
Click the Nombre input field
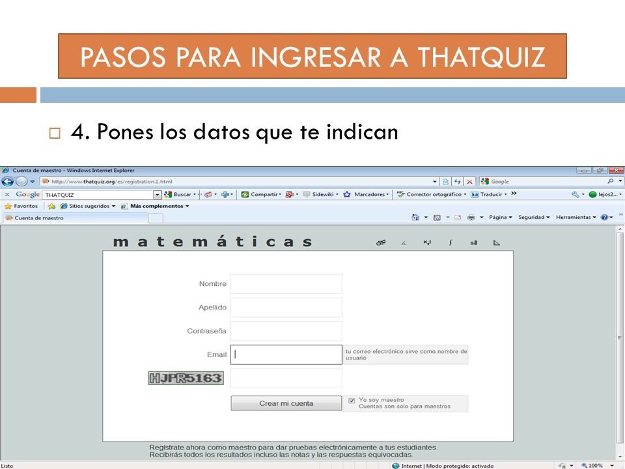(x=286, y=284)
